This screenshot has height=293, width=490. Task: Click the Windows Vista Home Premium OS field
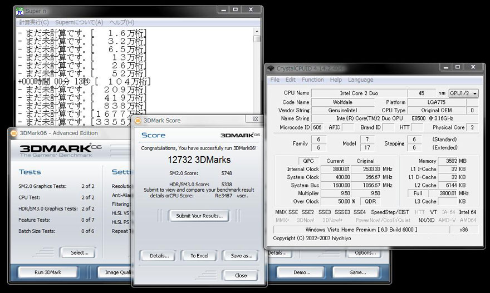361,230
